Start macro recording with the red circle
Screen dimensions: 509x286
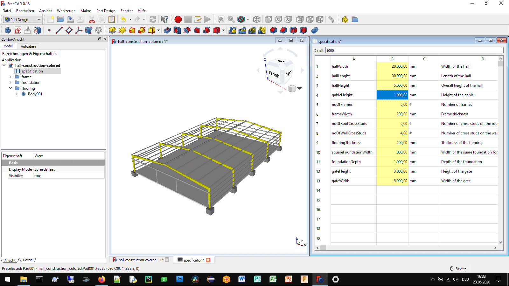[x=178, y=20]
